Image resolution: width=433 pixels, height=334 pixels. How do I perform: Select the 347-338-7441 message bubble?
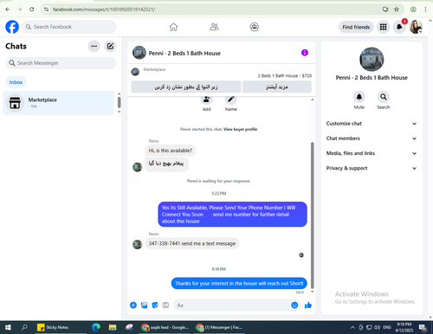click(192, 243)
